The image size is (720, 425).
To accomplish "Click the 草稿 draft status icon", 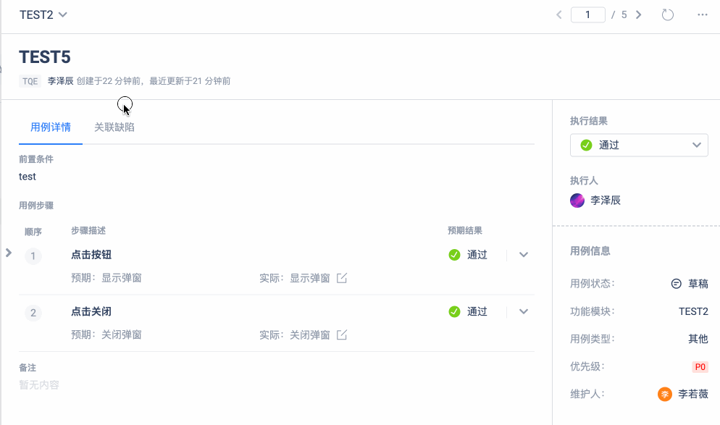I will pyautogui.click(x=677, y=284).
